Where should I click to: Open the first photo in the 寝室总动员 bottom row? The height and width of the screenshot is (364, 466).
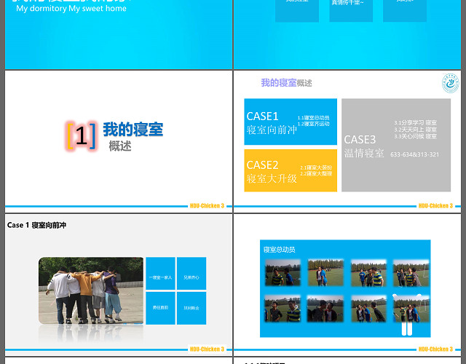pos(283,309)
